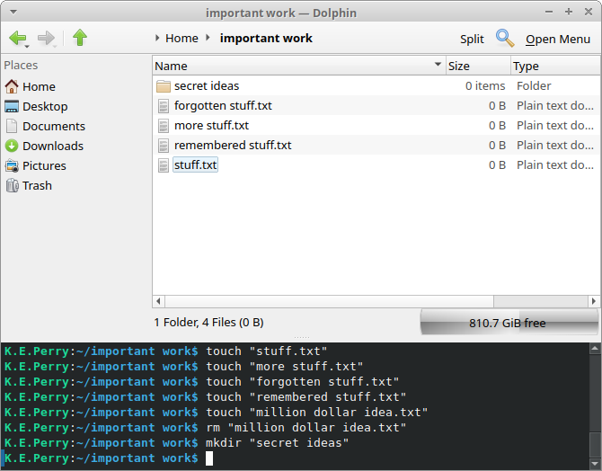Sort by the Size column header
Viewport: 602px width, 471px height.
478,66
